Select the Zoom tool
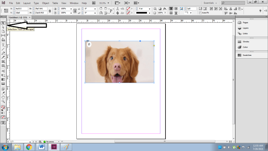 coord(3,101)
